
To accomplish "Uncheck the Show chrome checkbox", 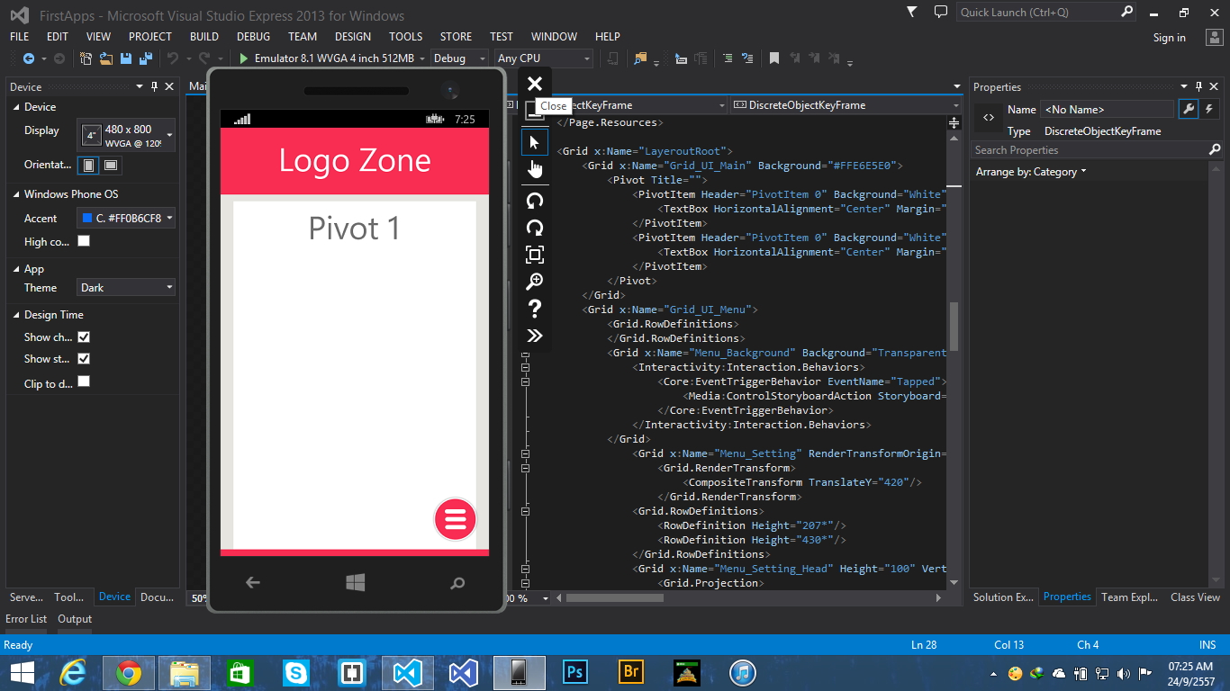I will (84, 337).
